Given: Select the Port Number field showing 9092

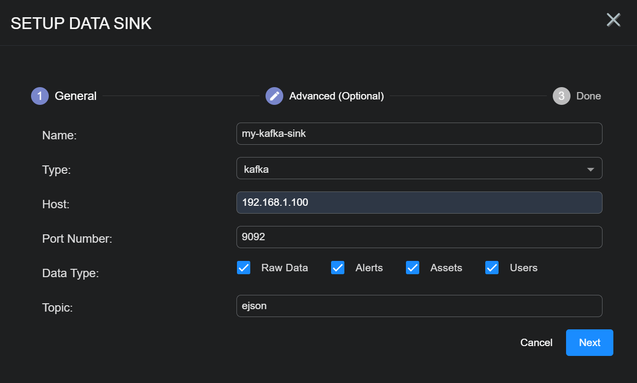Looking at the screenshot, I should coord(419,237).
